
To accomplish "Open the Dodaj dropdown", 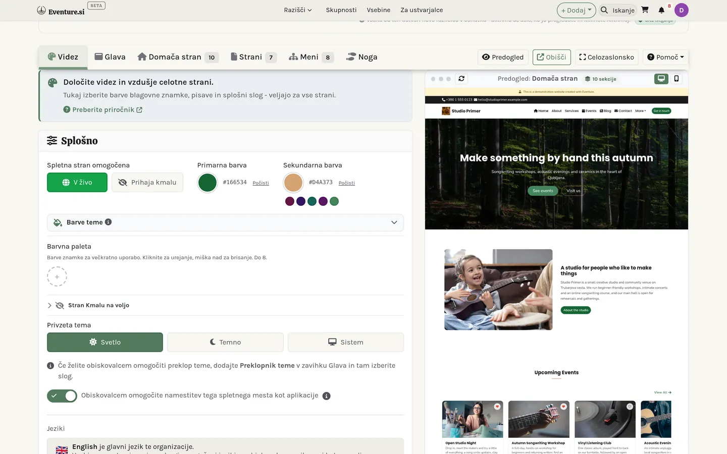I will [x=576, y=10].
